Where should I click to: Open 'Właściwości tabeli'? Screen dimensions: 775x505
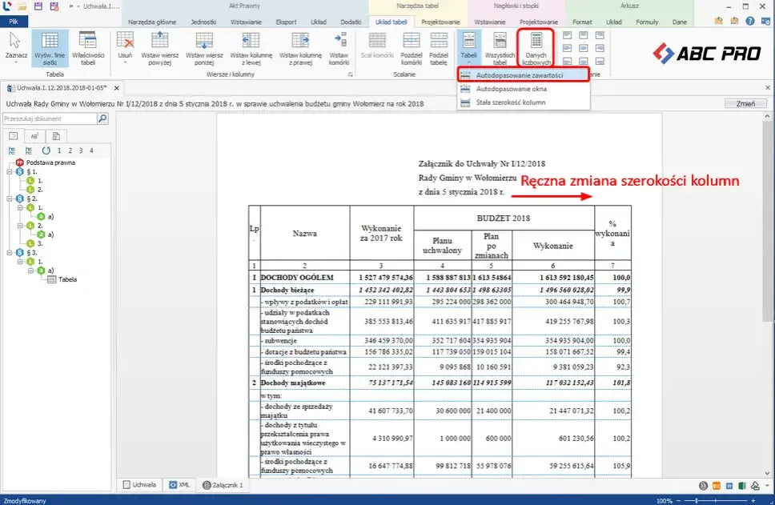(86, 46)
